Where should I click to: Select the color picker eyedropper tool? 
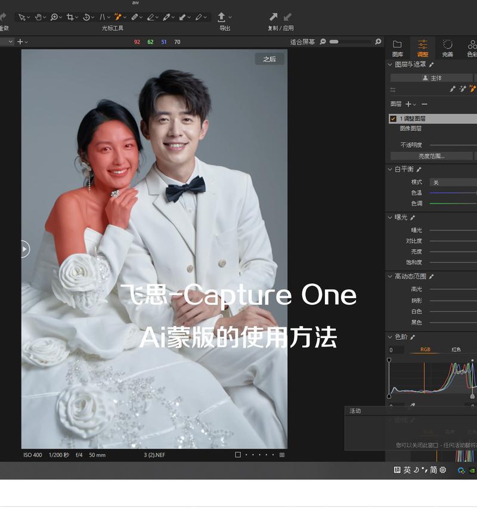point(166,17)
